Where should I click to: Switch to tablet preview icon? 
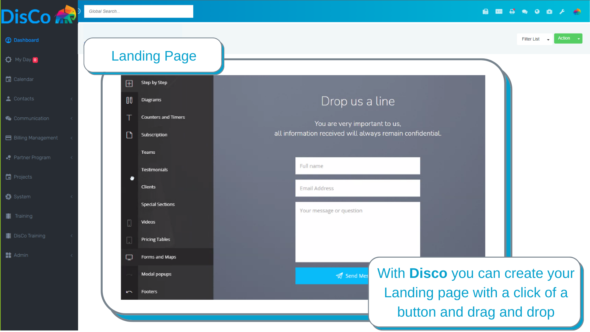(129, 240)
